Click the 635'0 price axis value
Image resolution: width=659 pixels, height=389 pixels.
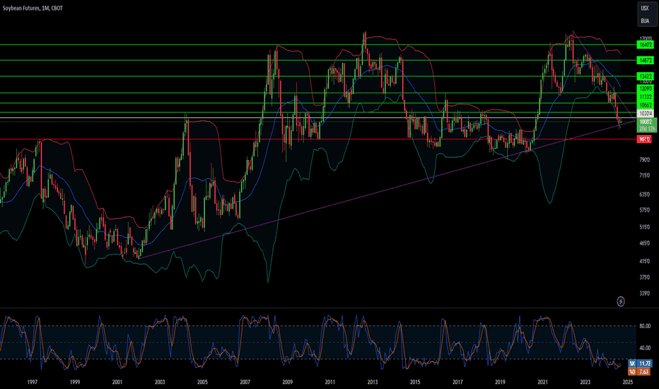tap(645, 194)
